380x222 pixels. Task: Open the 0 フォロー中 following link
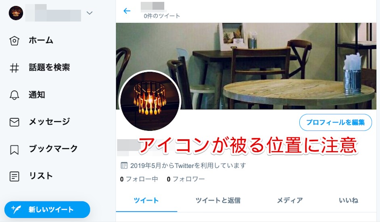pyautogui.click(x=139, y=179)
